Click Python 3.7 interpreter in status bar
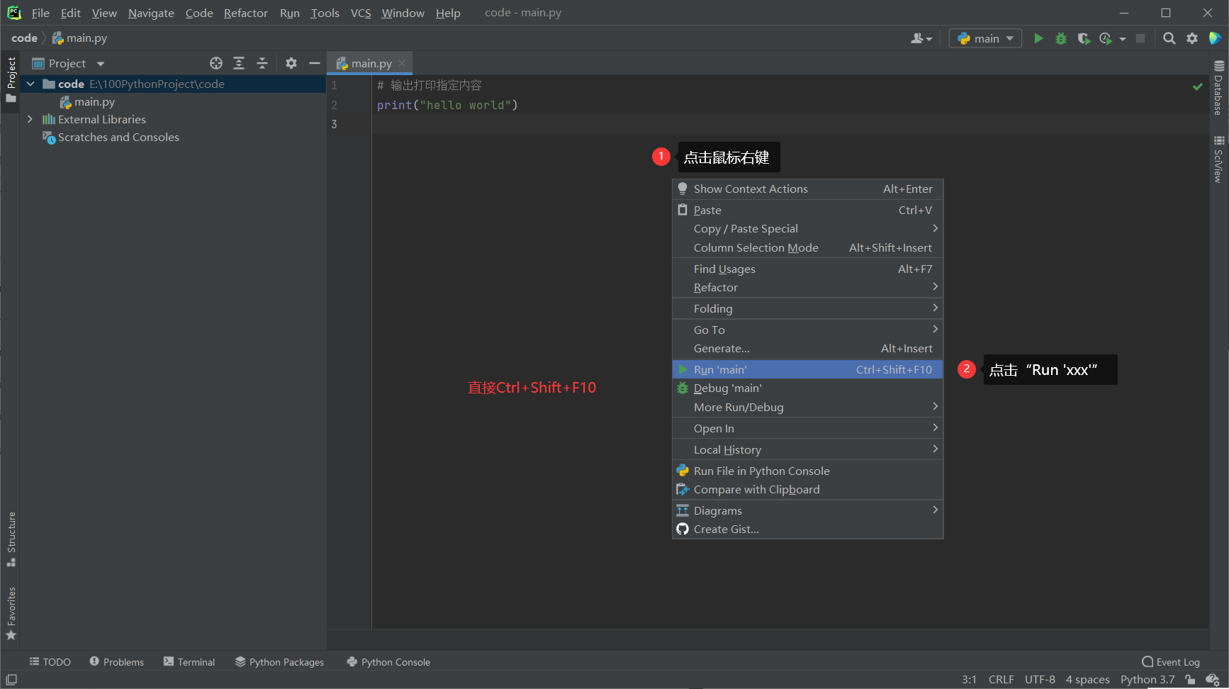The image size is (1229, 689). click(x=1147, y=680)
